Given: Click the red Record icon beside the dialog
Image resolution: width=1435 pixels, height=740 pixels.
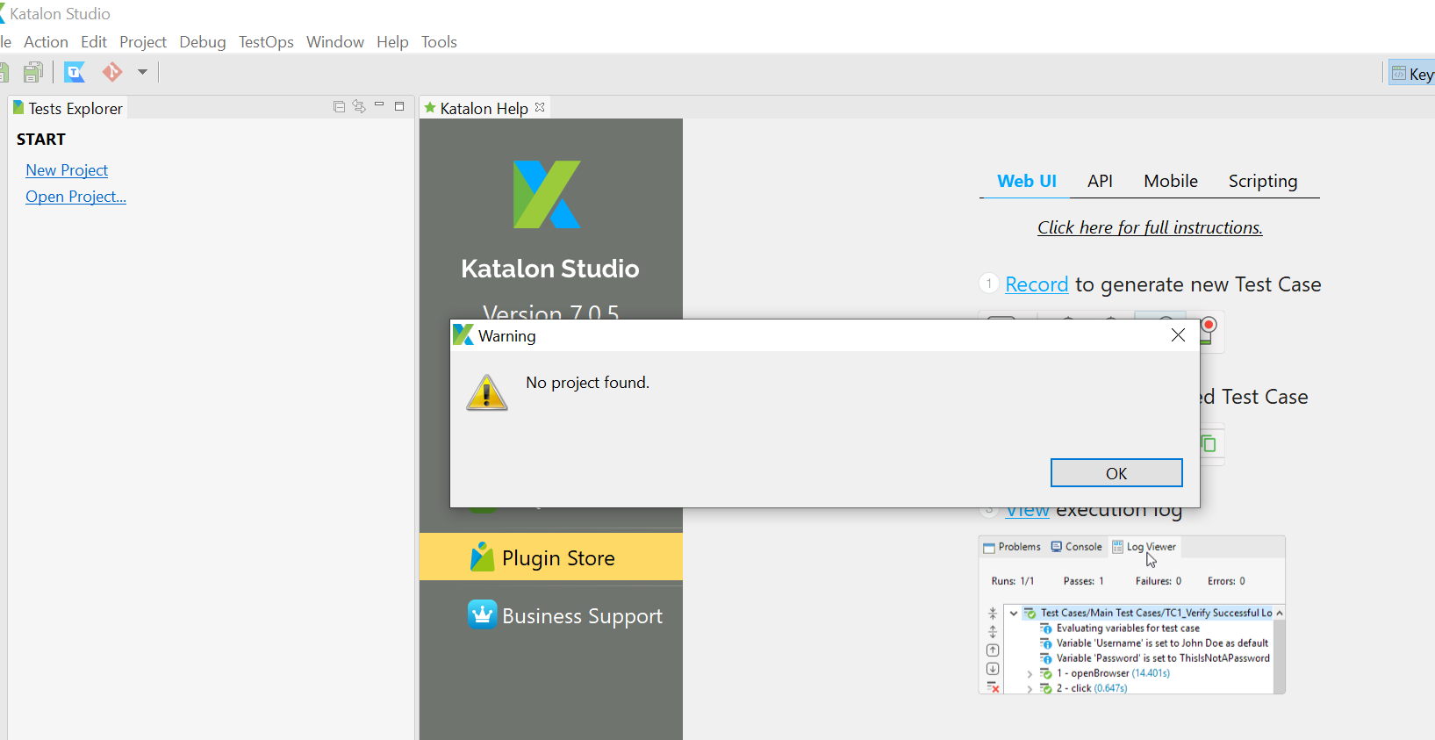Looking at the screenshot, I should 1209,331.
